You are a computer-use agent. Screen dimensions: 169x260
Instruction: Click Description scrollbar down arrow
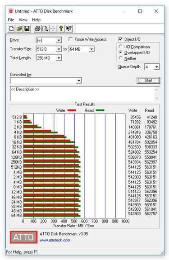pos(157,98)
